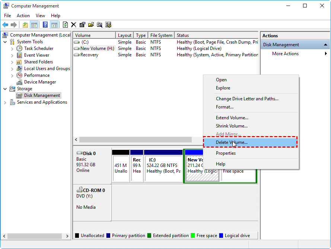The height and width of the screenshot is (249, 331).
Task: Collapse the System Tools tree node
Action: tap(5, 42)
